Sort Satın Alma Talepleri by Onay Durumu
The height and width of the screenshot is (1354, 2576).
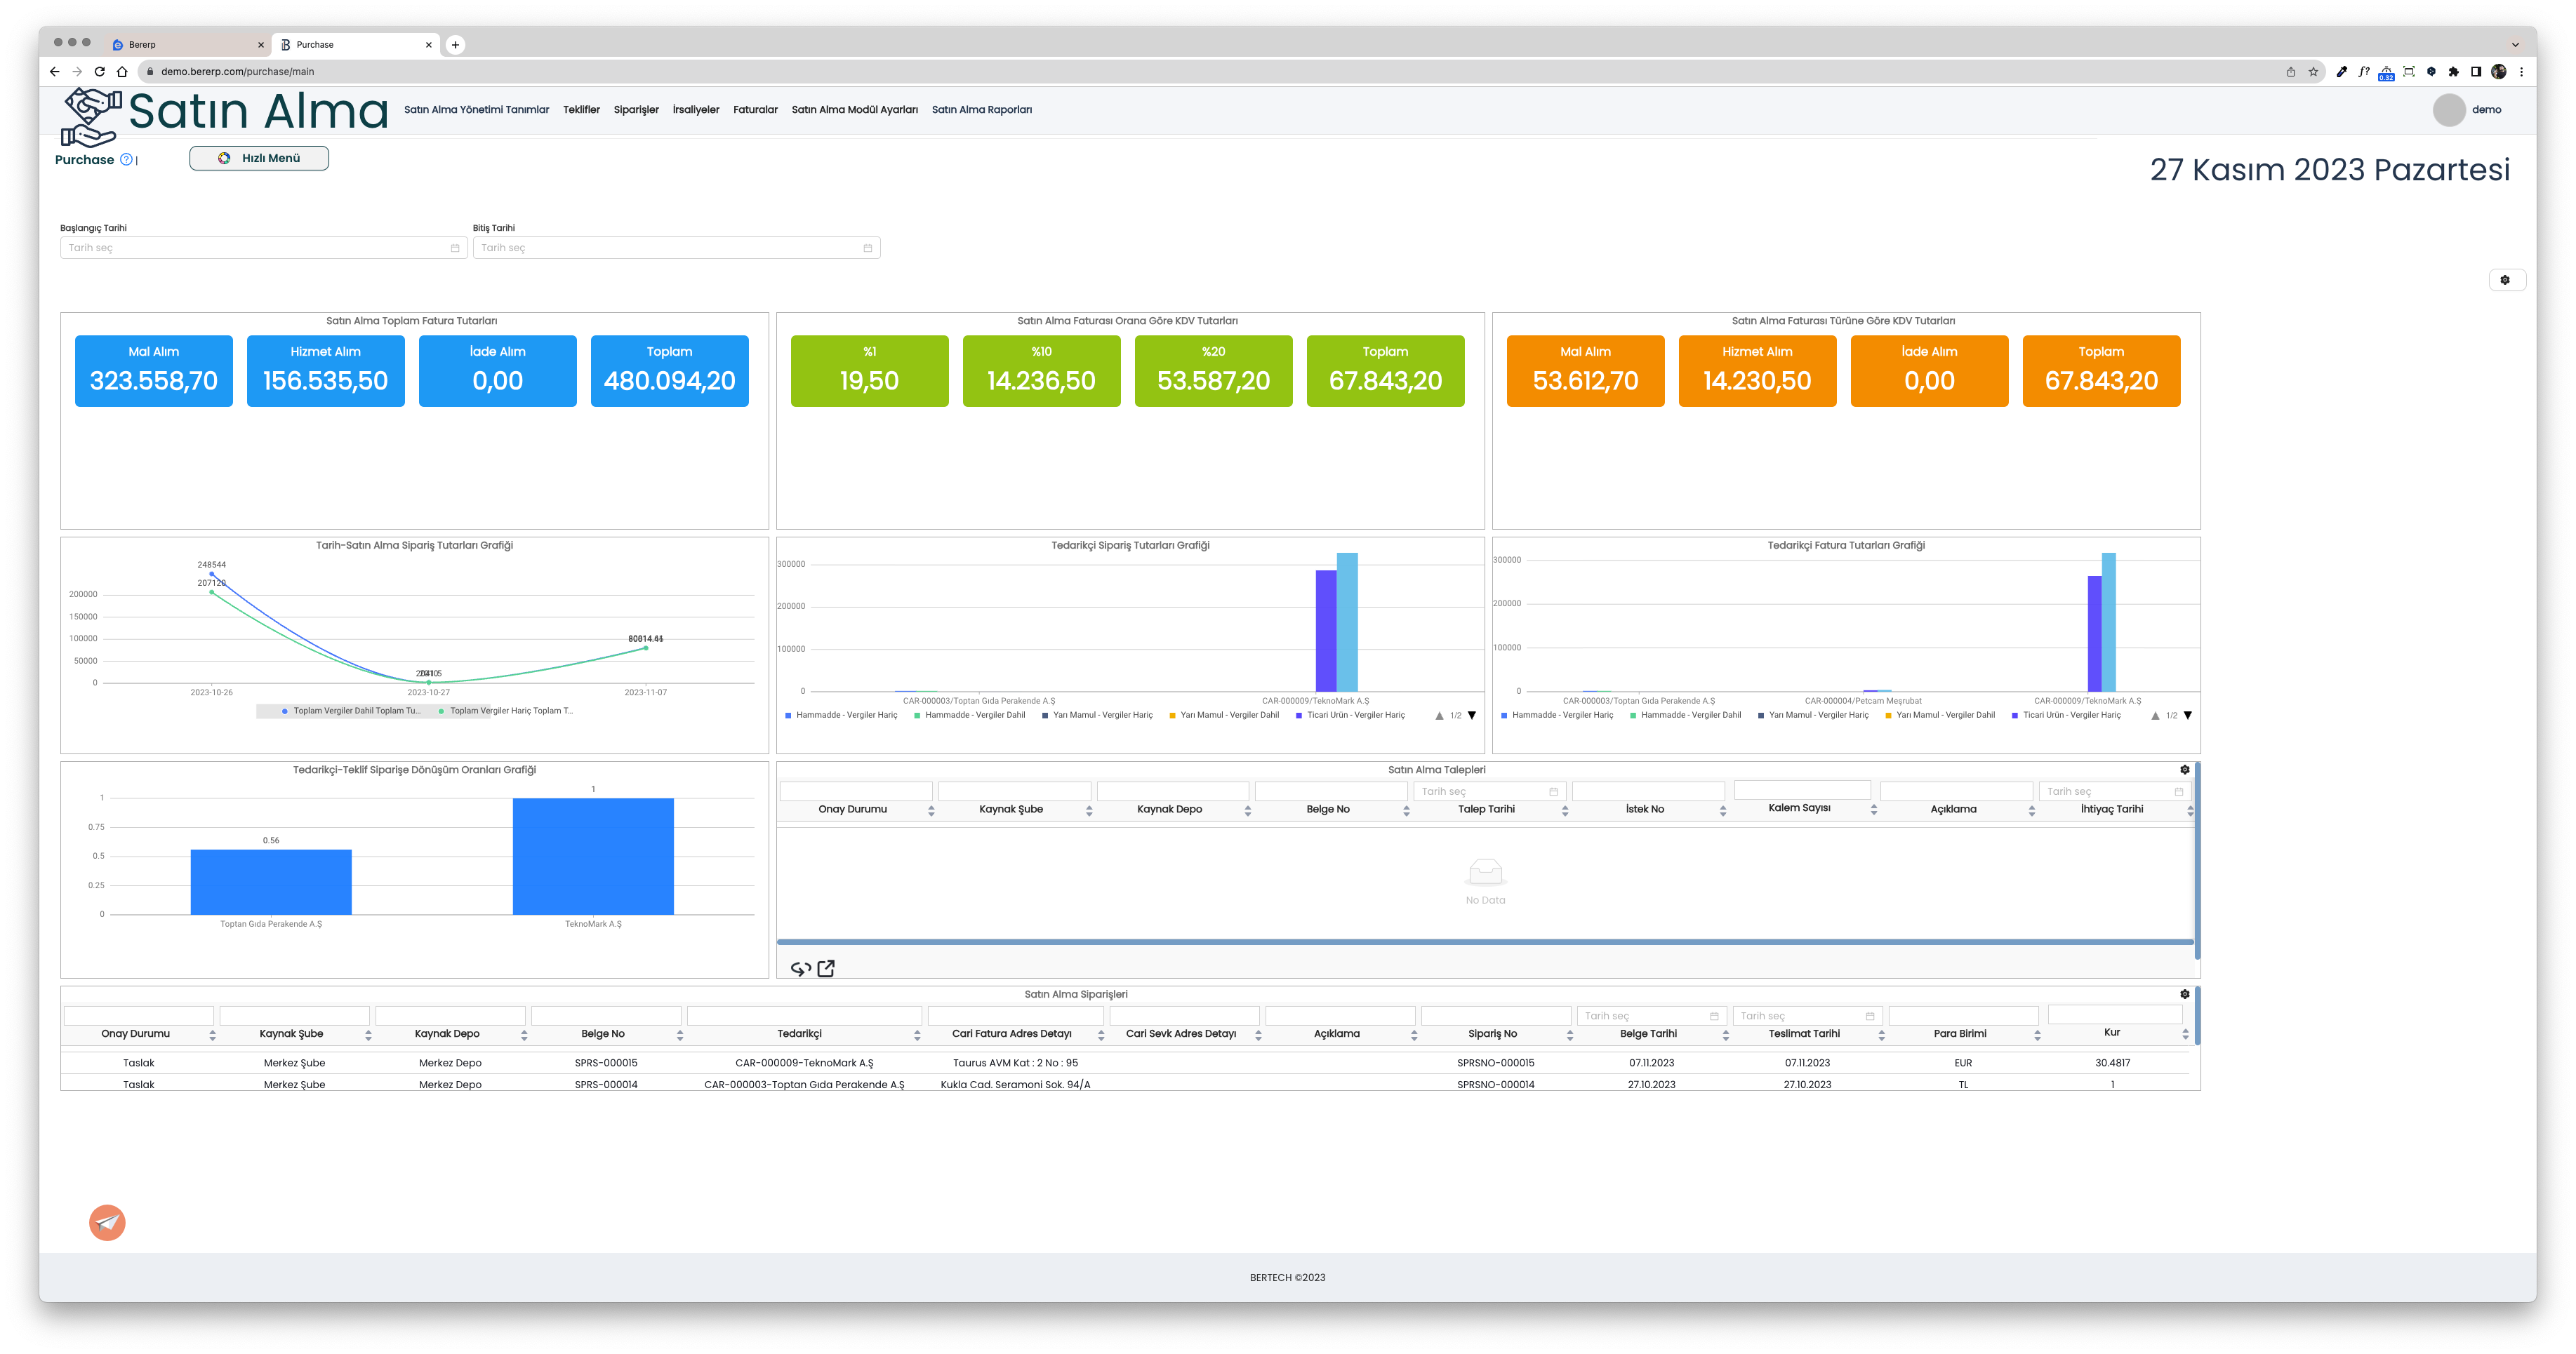[x=931, y=812]
